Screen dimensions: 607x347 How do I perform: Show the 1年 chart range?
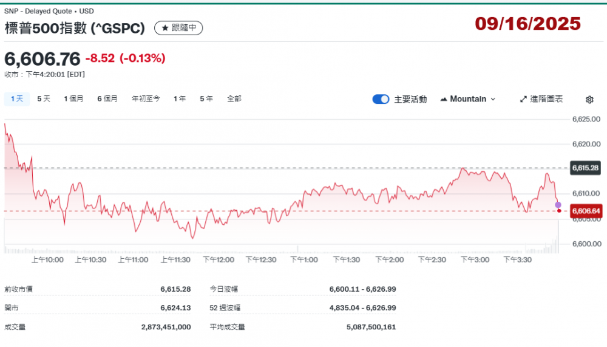pyautogui.click(x=180, y=98)
